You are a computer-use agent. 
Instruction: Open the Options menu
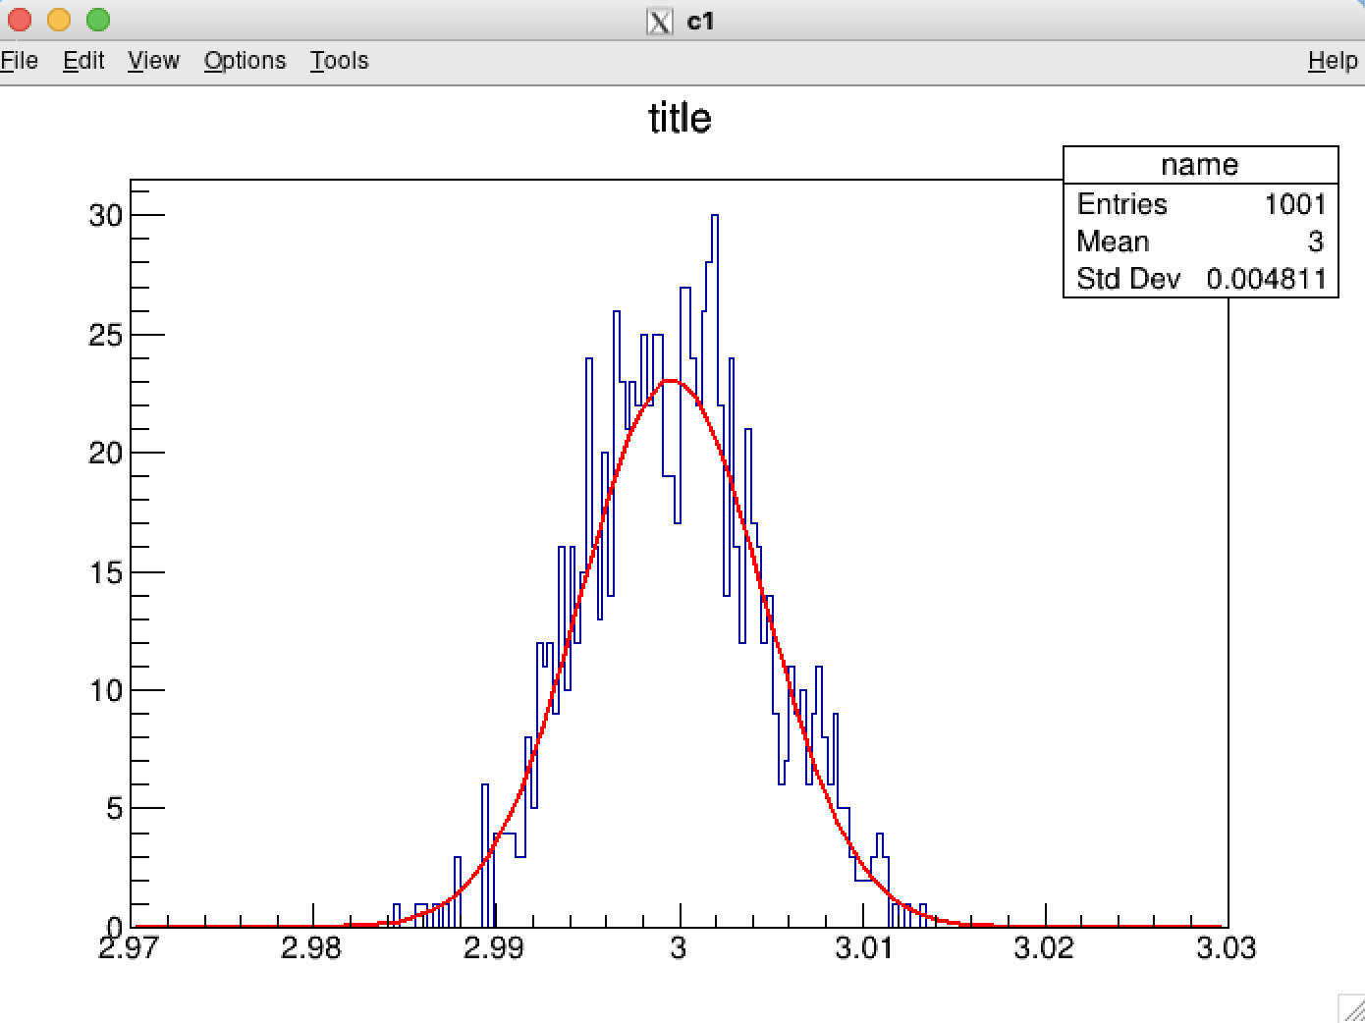tap(245, 61)
